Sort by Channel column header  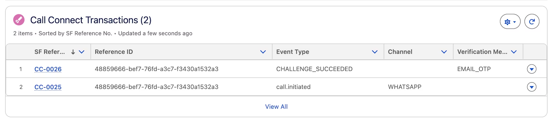tap(400, 52)
